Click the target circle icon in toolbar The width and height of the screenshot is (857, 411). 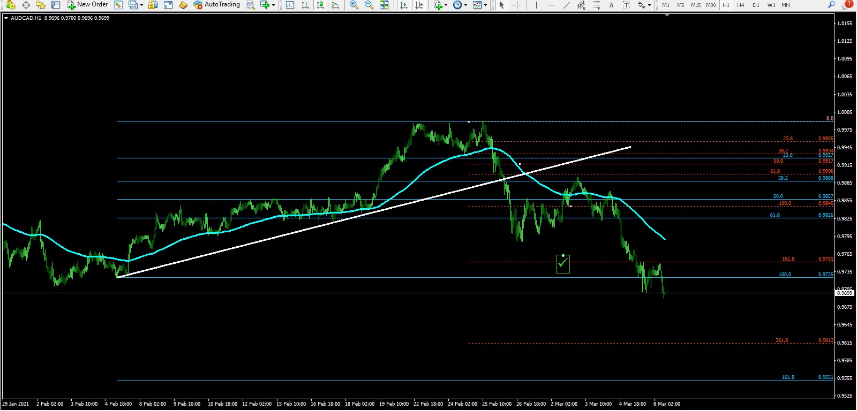pyautogui.click(x=26, y=5)
